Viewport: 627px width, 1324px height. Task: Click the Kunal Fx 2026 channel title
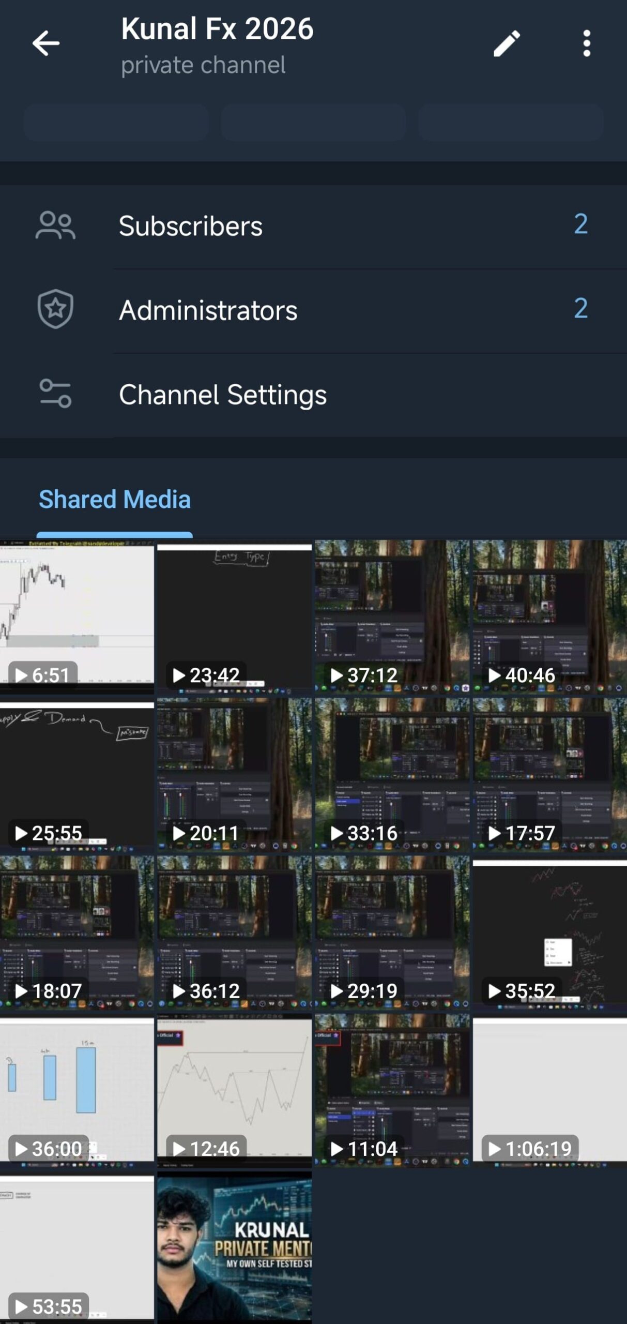pyautogui.click(x=217, y=28)
